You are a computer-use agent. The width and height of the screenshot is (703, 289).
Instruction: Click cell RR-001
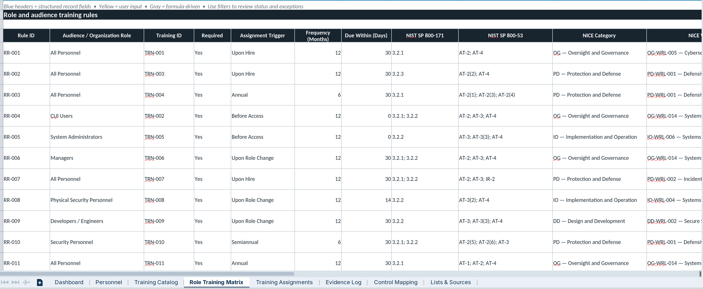point(26,53)
